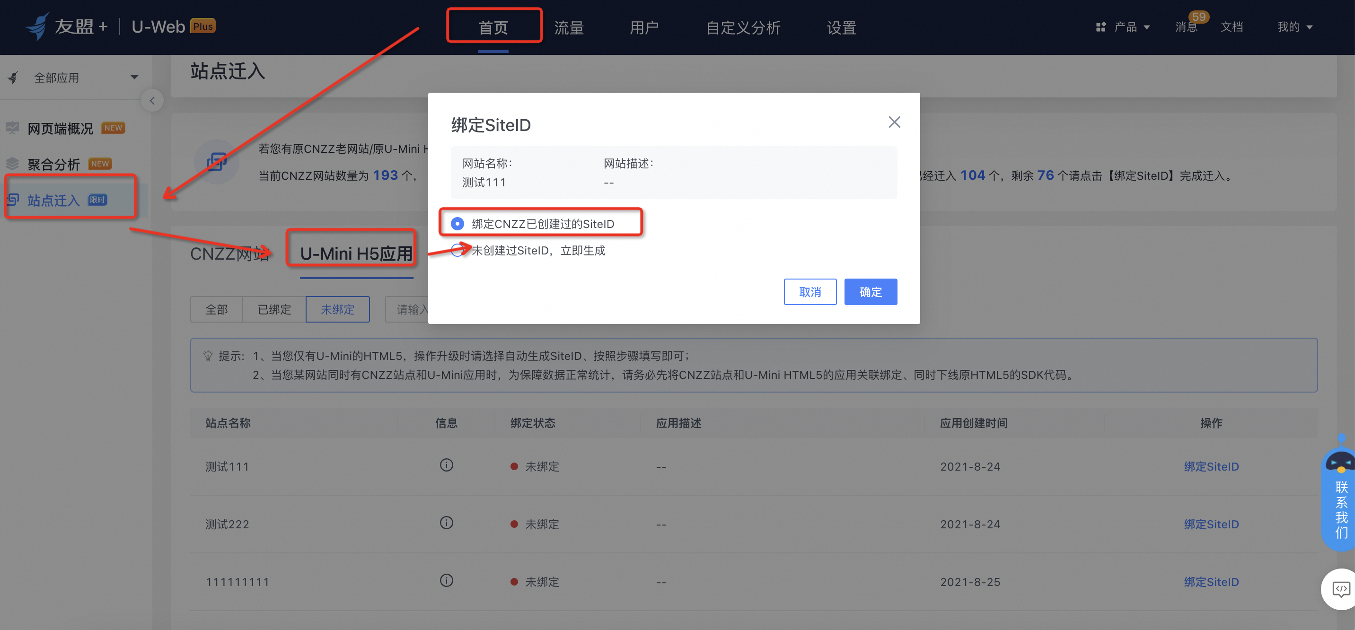Click the info icon for 测试222 row

point(446,523)
